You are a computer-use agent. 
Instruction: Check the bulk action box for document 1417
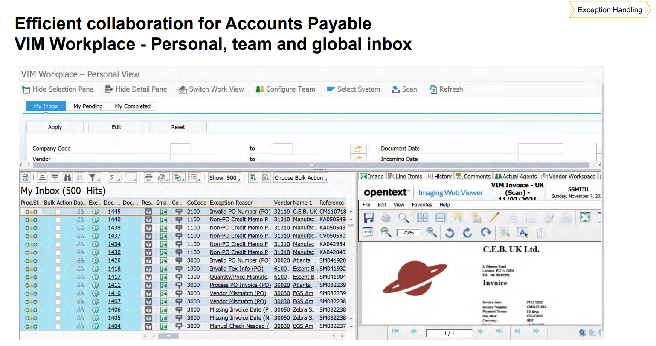tap(58, 277)
